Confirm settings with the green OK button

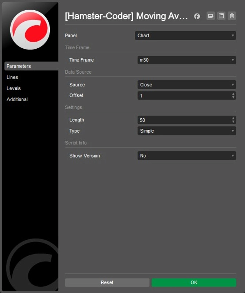click(x=194, y=282)
